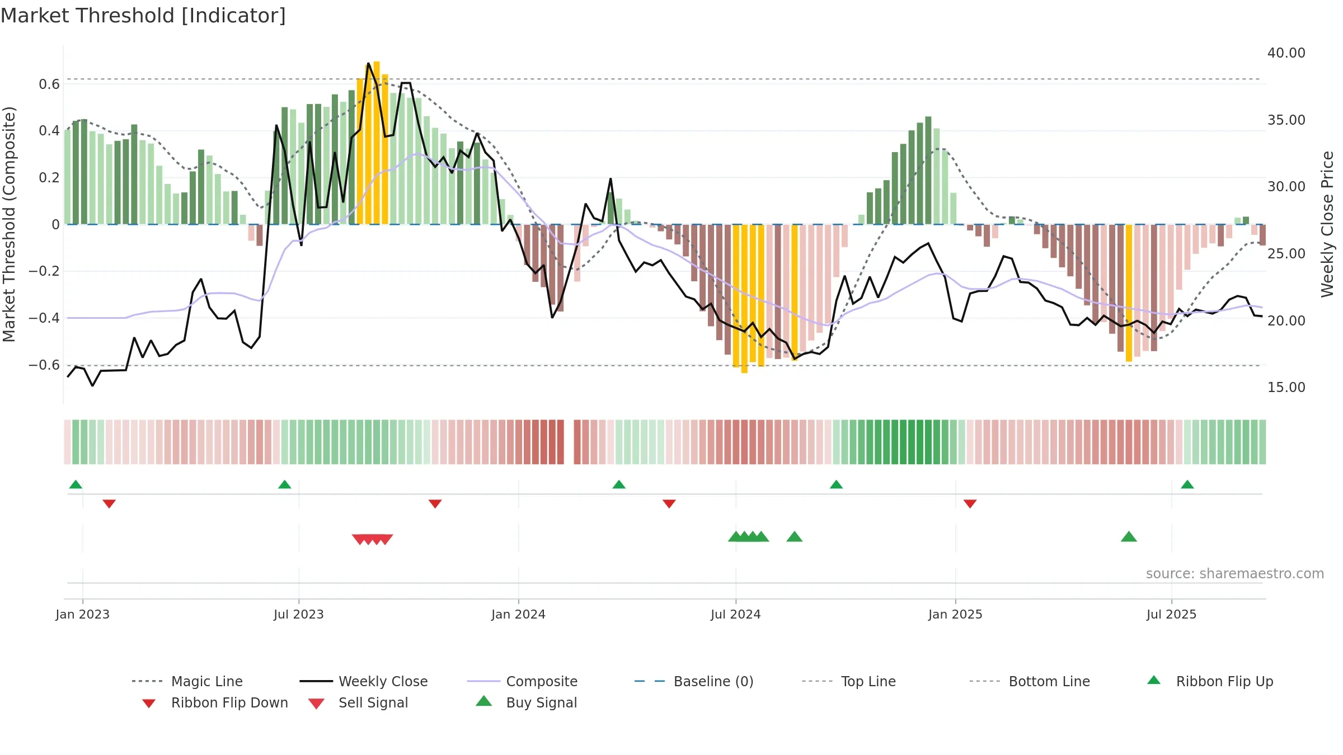
Task: Click the 15.00 price axis label
Action: pyautogui.click(x=1286, y=388)
